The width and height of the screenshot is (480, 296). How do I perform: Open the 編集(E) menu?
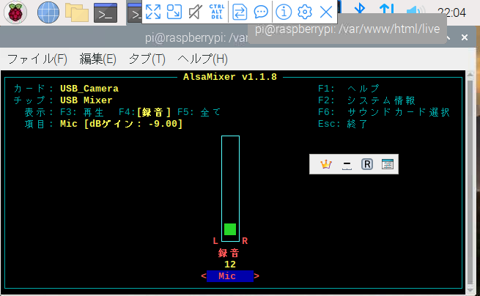click(x=98, y=59)
